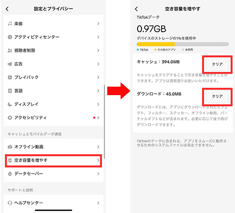Image resolution: width=235 pixels, height=213 pixels.
Task: Tap the red notification dot on アクセシビリティ
Action: tap(94, 117)
